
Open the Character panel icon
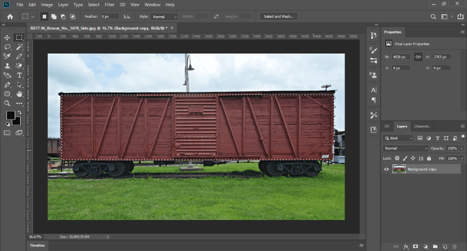[374, 90]
